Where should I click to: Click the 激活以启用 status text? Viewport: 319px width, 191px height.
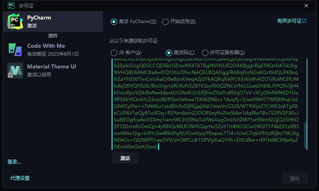click(39, 75)
